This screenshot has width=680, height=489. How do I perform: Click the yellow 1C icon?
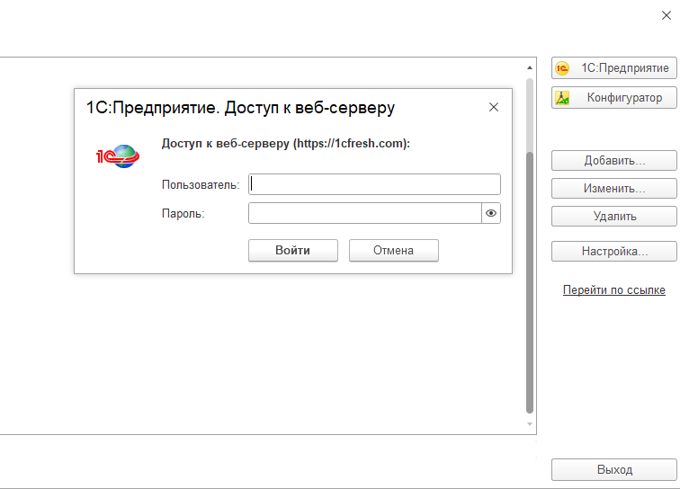point(562,68)
